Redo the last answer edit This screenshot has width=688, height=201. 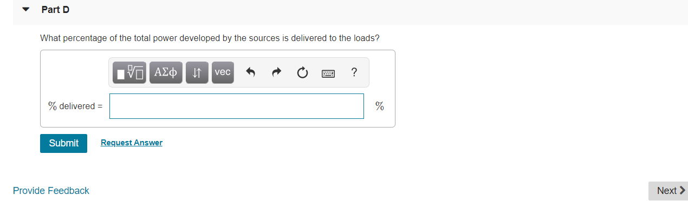point(276,72)
